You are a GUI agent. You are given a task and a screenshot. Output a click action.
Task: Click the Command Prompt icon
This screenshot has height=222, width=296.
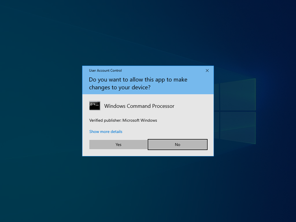coord(95,106)
